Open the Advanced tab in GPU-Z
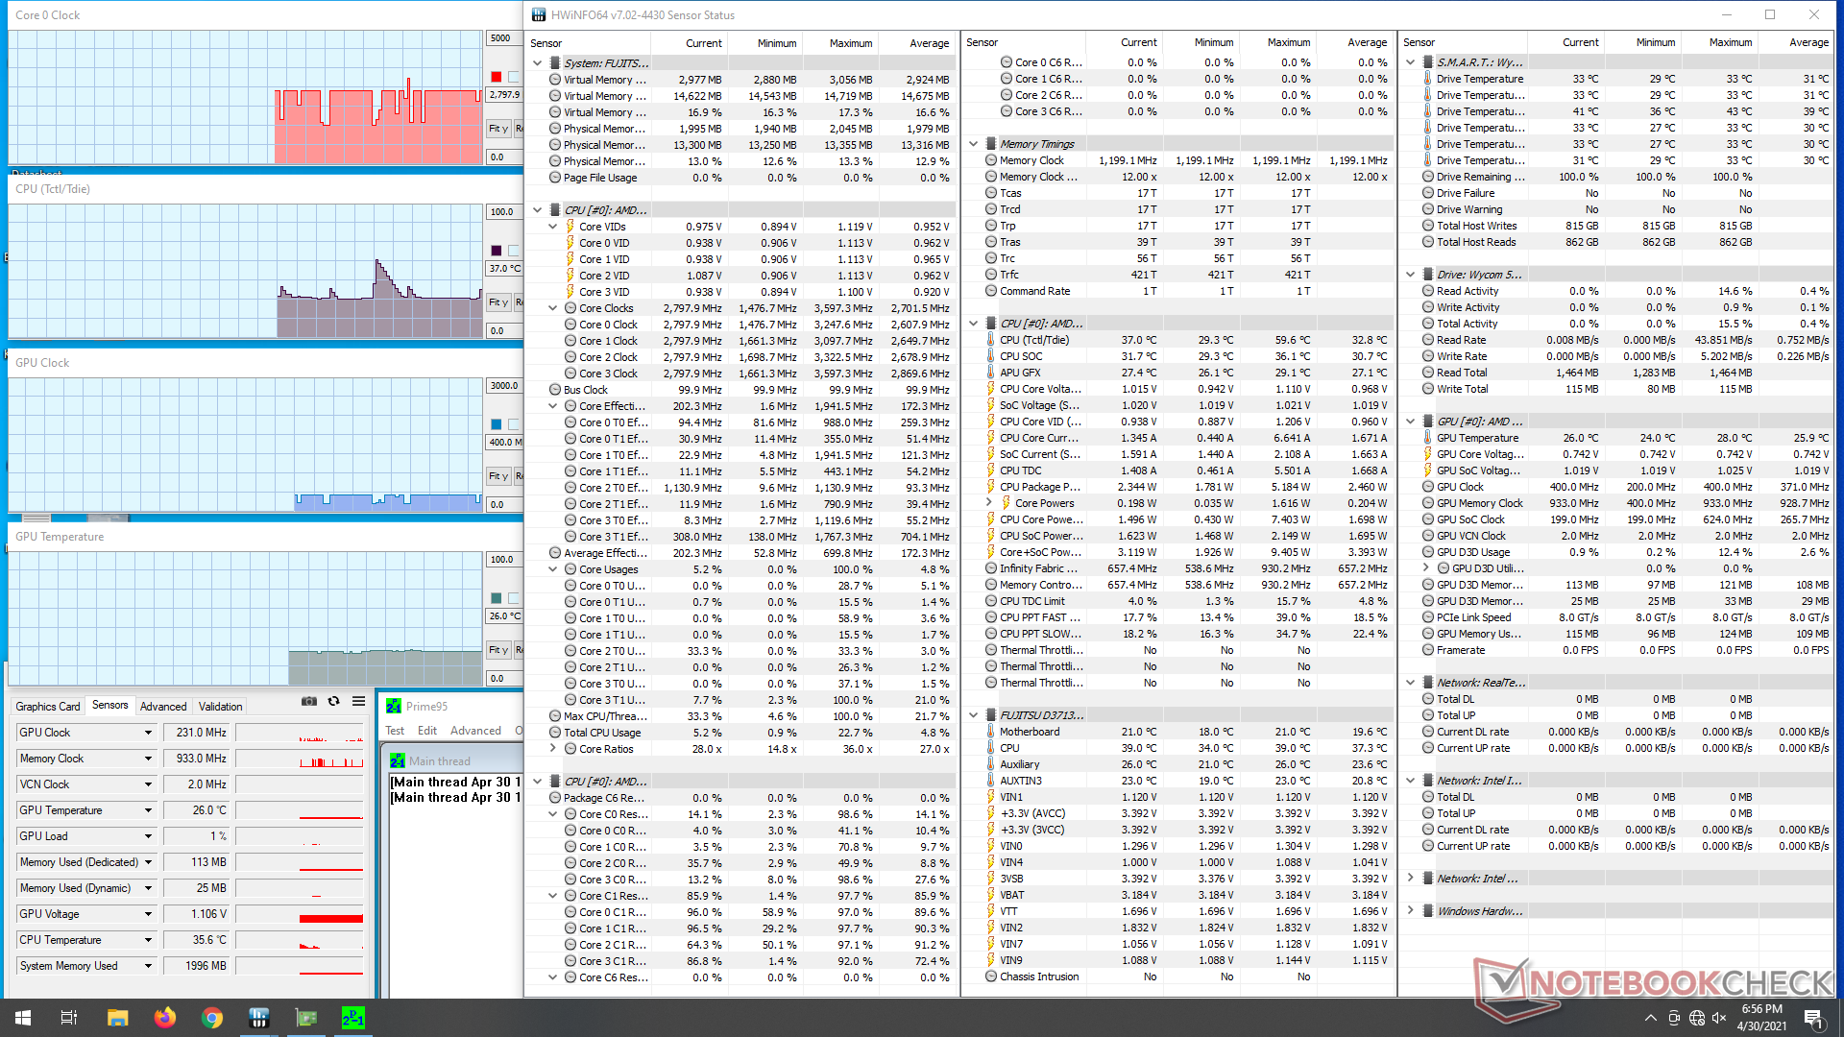1844x1037 pixels. click(x=163, y=707)
